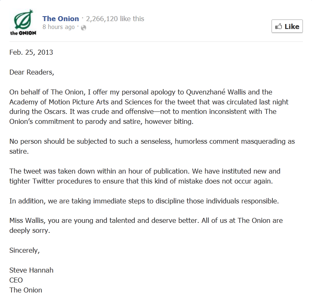Click The Onion logo profile picture
The image size is (312, 302).
tap(23, 22)
